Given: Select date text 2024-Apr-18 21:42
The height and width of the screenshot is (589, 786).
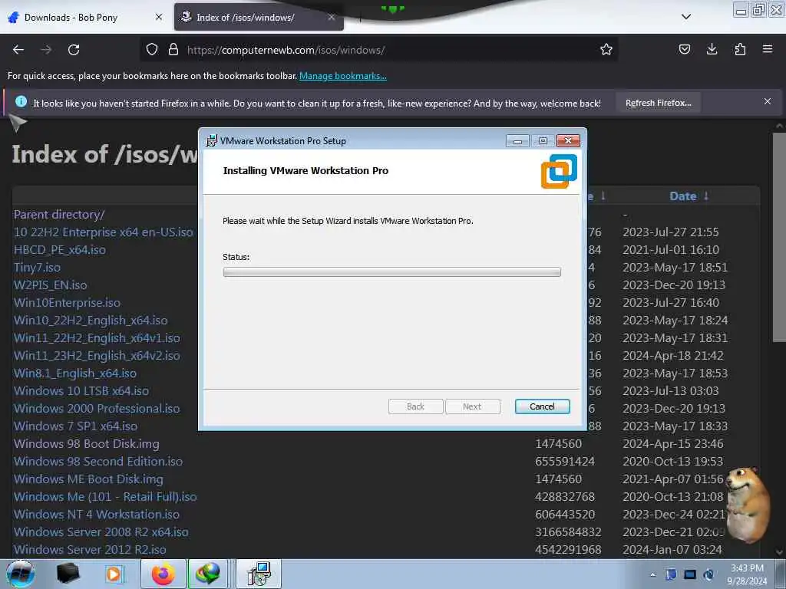Looking at the screenshot, I should coord(673,356).
